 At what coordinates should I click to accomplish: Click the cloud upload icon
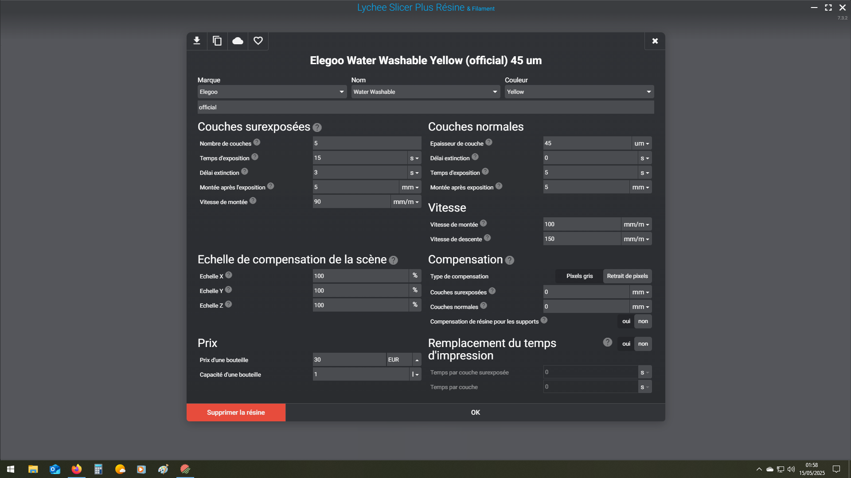[x=238, y=41]
